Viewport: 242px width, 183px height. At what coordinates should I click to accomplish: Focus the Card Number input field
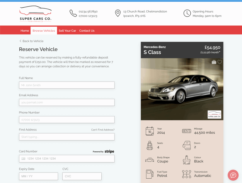[x=67, y=159]
